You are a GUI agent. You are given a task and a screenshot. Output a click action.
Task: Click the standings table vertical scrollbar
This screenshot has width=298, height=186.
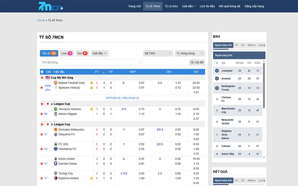(x=264, y=86)
